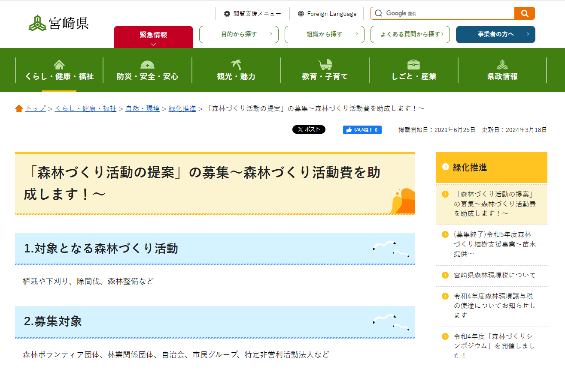Click the 県政情報 prefecture emblem icon
The height and width of the screenshot is (372, 565).
coord(502,64)
